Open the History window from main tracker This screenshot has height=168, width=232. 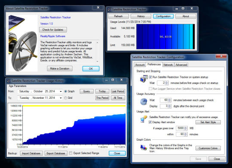141,16
